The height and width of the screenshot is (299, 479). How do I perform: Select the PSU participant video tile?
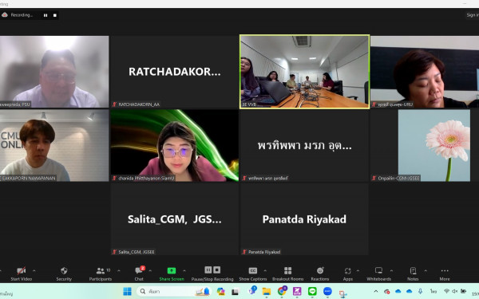[x=54, y=72]
